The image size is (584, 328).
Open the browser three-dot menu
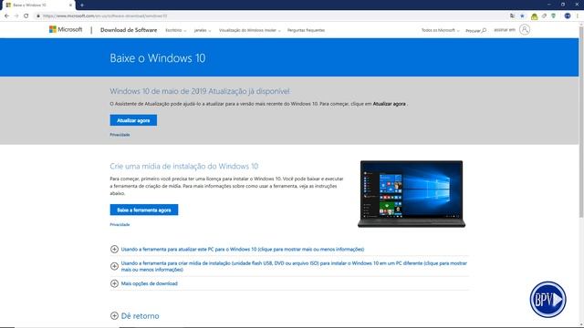578,16
